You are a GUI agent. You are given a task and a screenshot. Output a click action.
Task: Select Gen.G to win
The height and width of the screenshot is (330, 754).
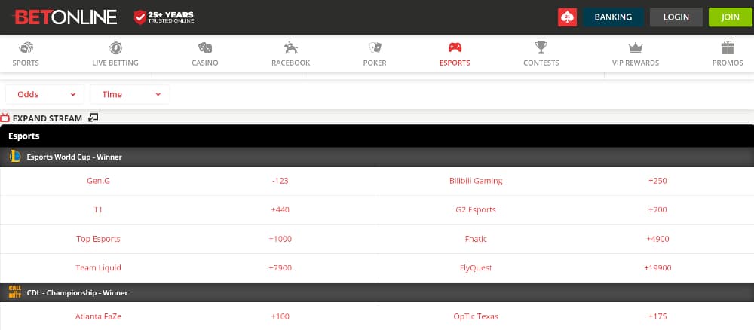click(98, 181)
